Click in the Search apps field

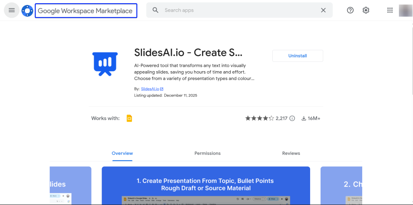[x=238, y=10]
